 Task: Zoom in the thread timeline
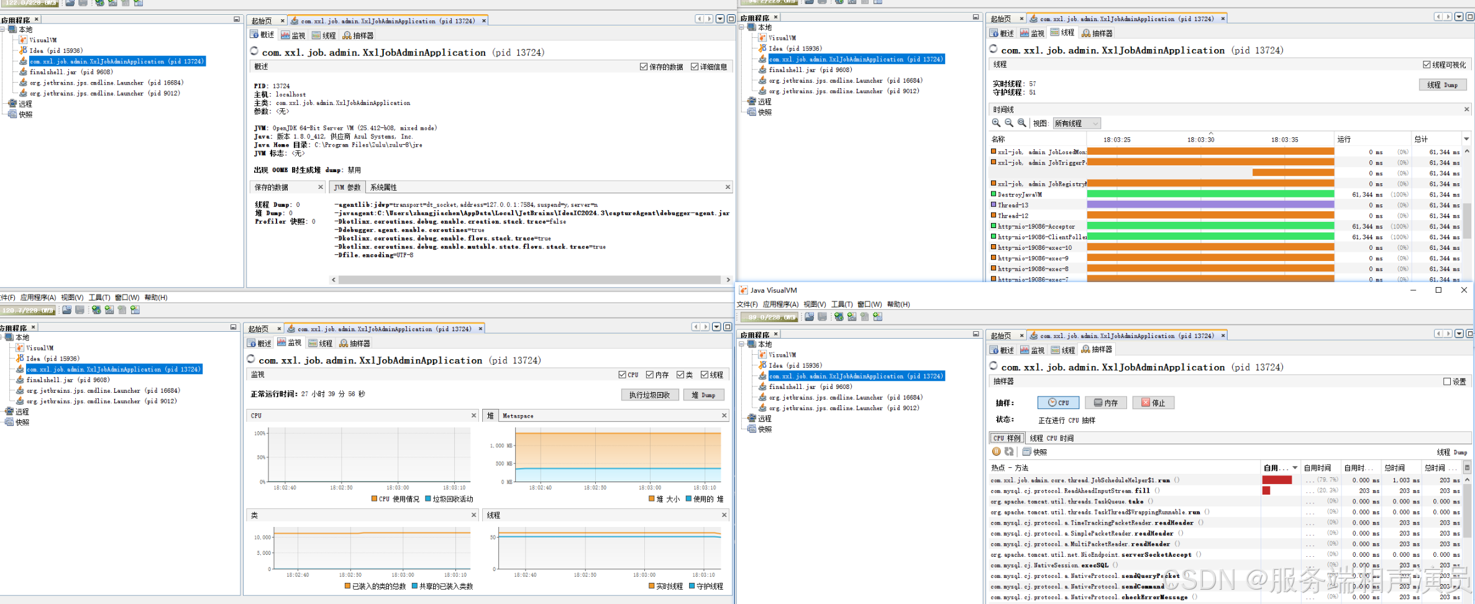(996, 123)
